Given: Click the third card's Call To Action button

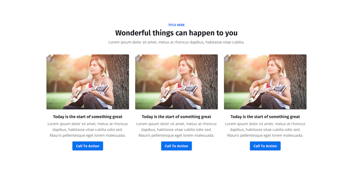Looking at the screenshot, I should pyautogui.click(x=265, y=146).
